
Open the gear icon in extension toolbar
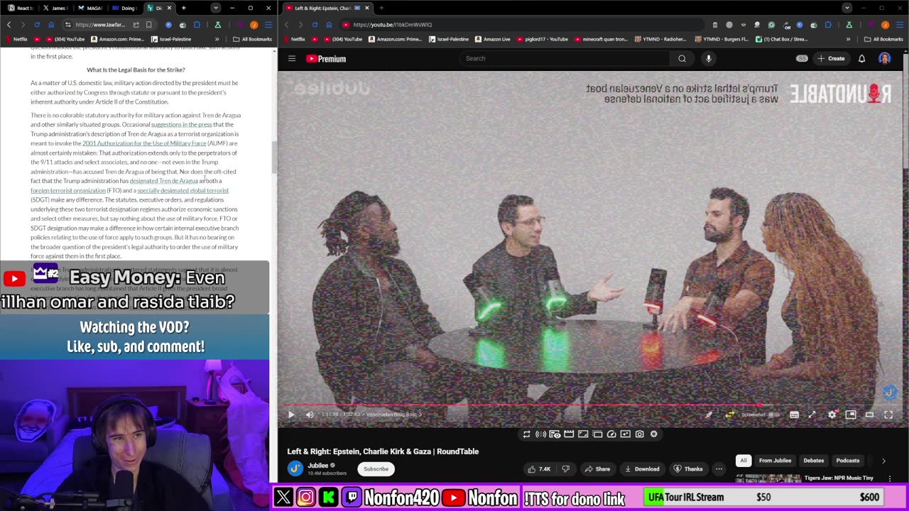pos(654,434)
